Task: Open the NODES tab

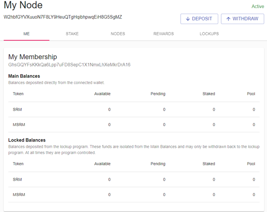Action: [x=118, y=34]
